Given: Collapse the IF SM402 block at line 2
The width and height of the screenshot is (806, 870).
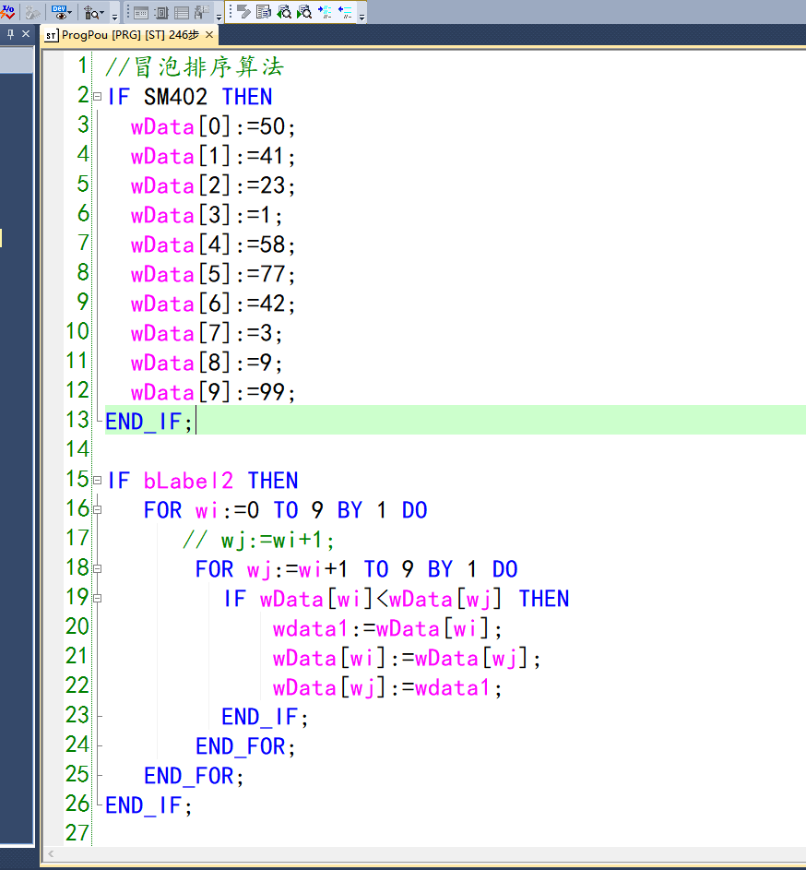Looking at the screenshot, I should pyautogui.click(x=97, y=96).
